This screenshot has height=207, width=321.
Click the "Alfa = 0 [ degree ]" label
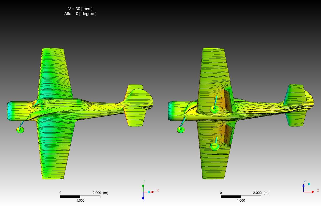[x=80, y=14]
